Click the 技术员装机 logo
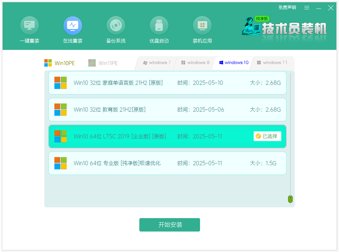Viewport: 339px width, 252px height. coord(285,28)
